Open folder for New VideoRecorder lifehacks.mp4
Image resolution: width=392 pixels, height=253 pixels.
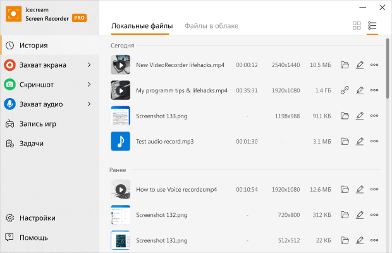tap(345, 65)
